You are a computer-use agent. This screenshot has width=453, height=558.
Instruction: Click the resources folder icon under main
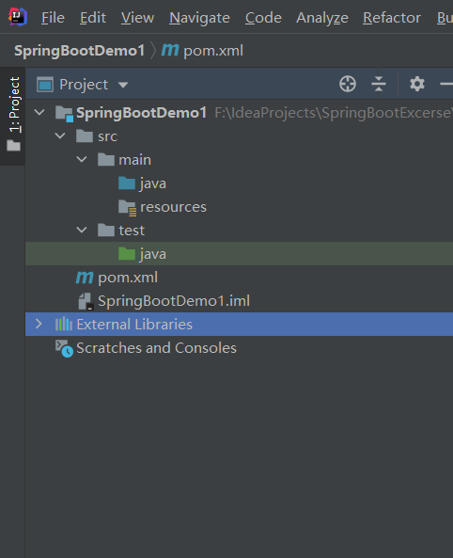(127, 208)
